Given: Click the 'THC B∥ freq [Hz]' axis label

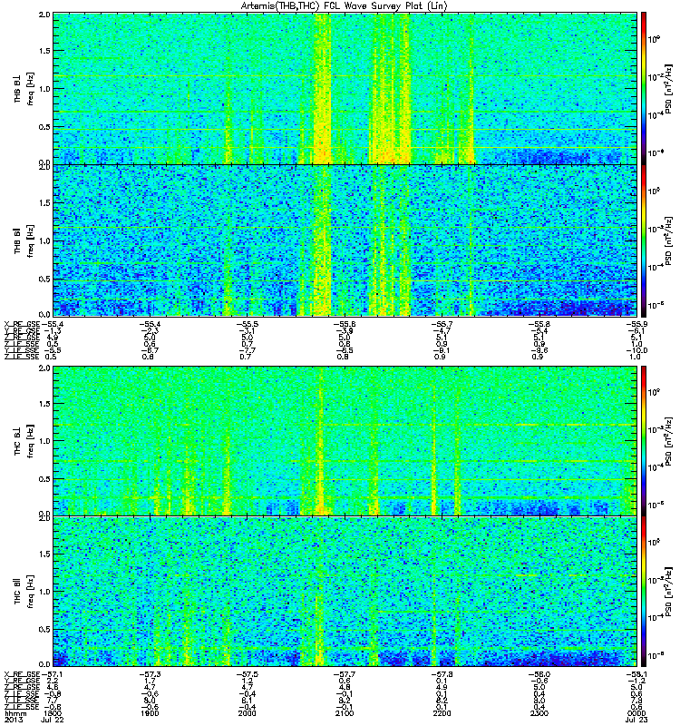Looking at the screenshot, I should tap(24, 592).
